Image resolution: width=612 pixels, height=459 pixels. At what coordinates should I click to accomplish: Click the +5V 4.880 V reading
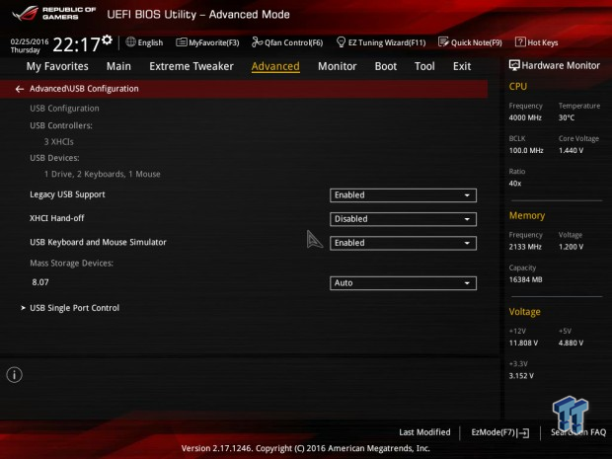(571, 343)
